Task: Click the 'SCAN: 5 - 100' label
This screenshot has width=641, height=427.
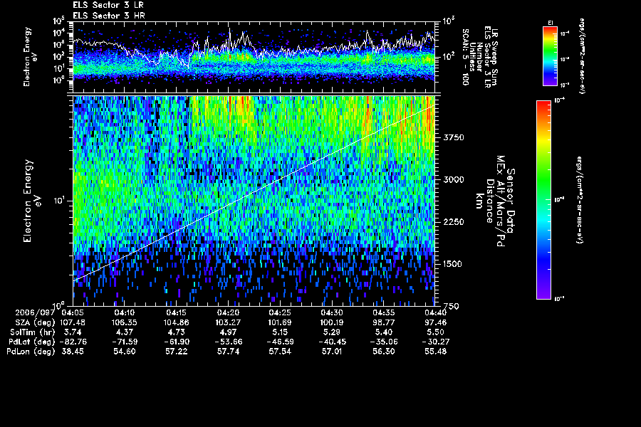Action: [465, 57]
